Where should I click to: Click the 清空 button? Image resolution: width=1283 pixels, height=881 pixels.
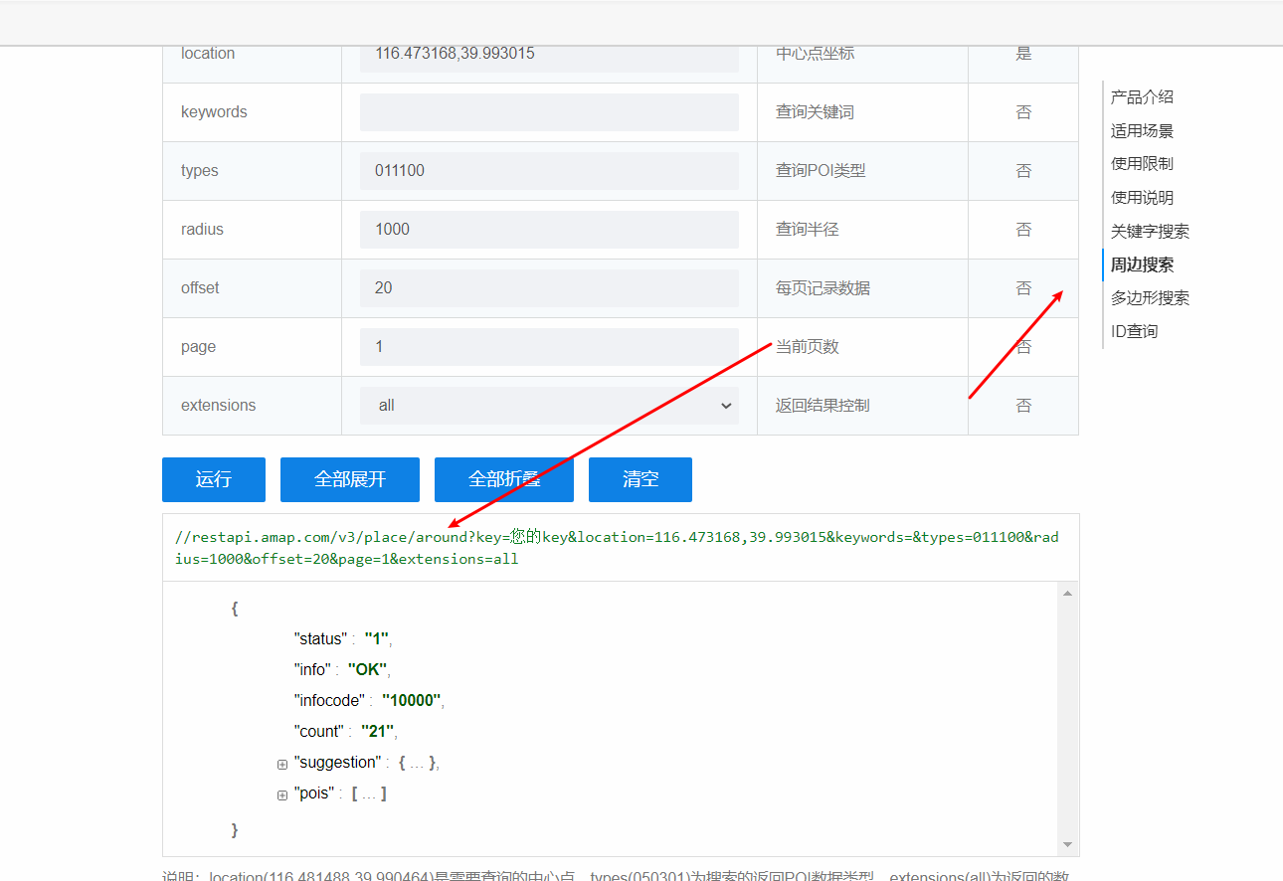[641, 479]
